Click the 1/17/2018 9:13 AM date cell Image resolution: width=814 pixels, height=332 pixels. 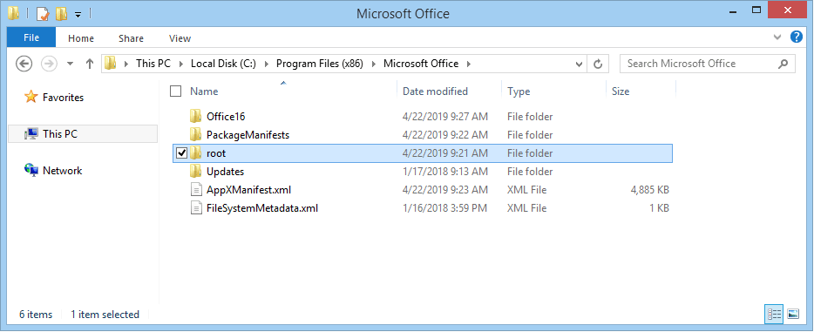444,171
